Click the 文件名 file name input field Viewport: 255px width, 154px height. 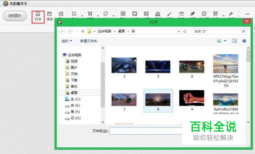click(x=146, y=131)
